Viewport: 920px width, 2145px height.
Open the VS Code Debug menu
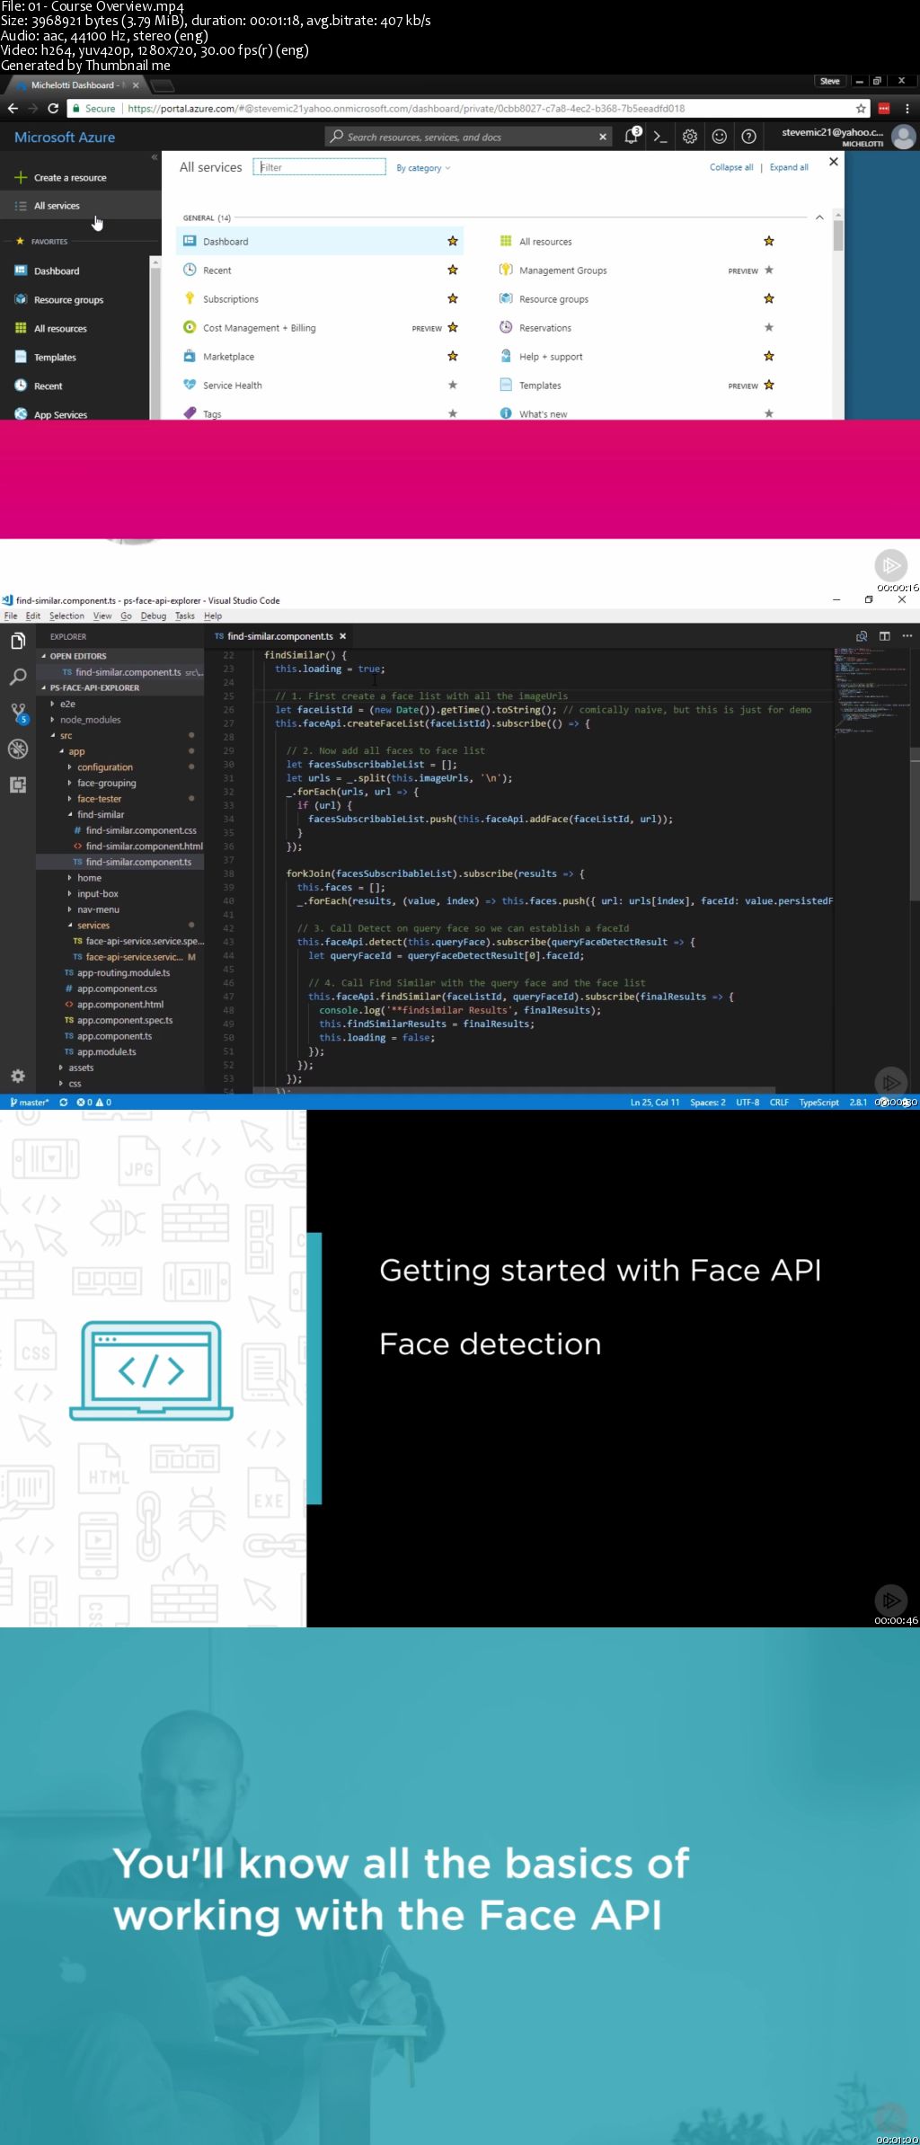[x=154, y=616]
